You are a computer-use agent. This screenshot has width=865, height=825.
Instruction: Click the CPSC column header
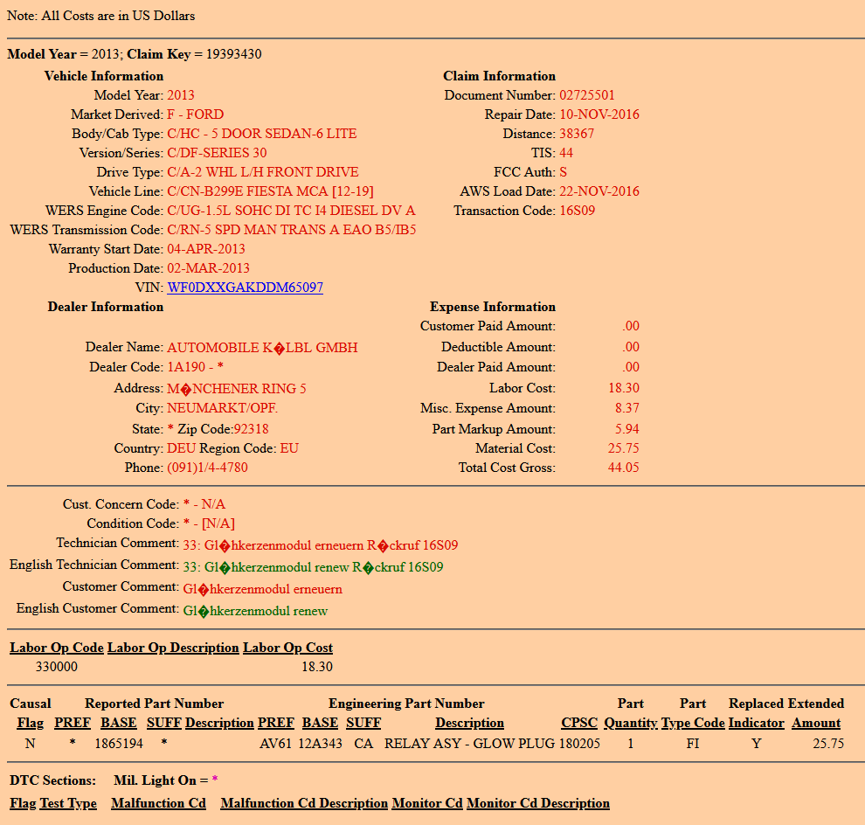tap(579, 723)
